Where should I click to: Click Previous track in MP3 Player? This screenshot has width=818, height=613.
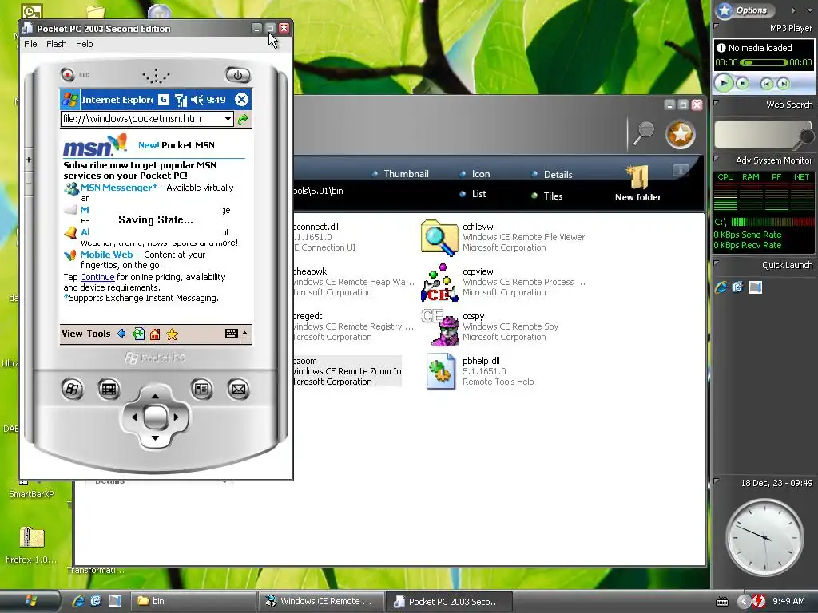pyautogui.click(x=766, y=83)
